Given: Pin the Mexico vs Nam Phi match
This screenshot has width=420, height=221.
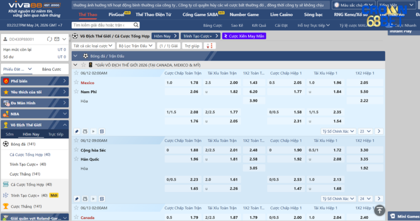Looking at the screenshot, I should pyautogui.click(x=77, y=131).
